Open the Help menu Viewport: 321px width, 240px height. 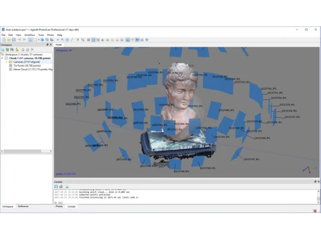point(60,35)
